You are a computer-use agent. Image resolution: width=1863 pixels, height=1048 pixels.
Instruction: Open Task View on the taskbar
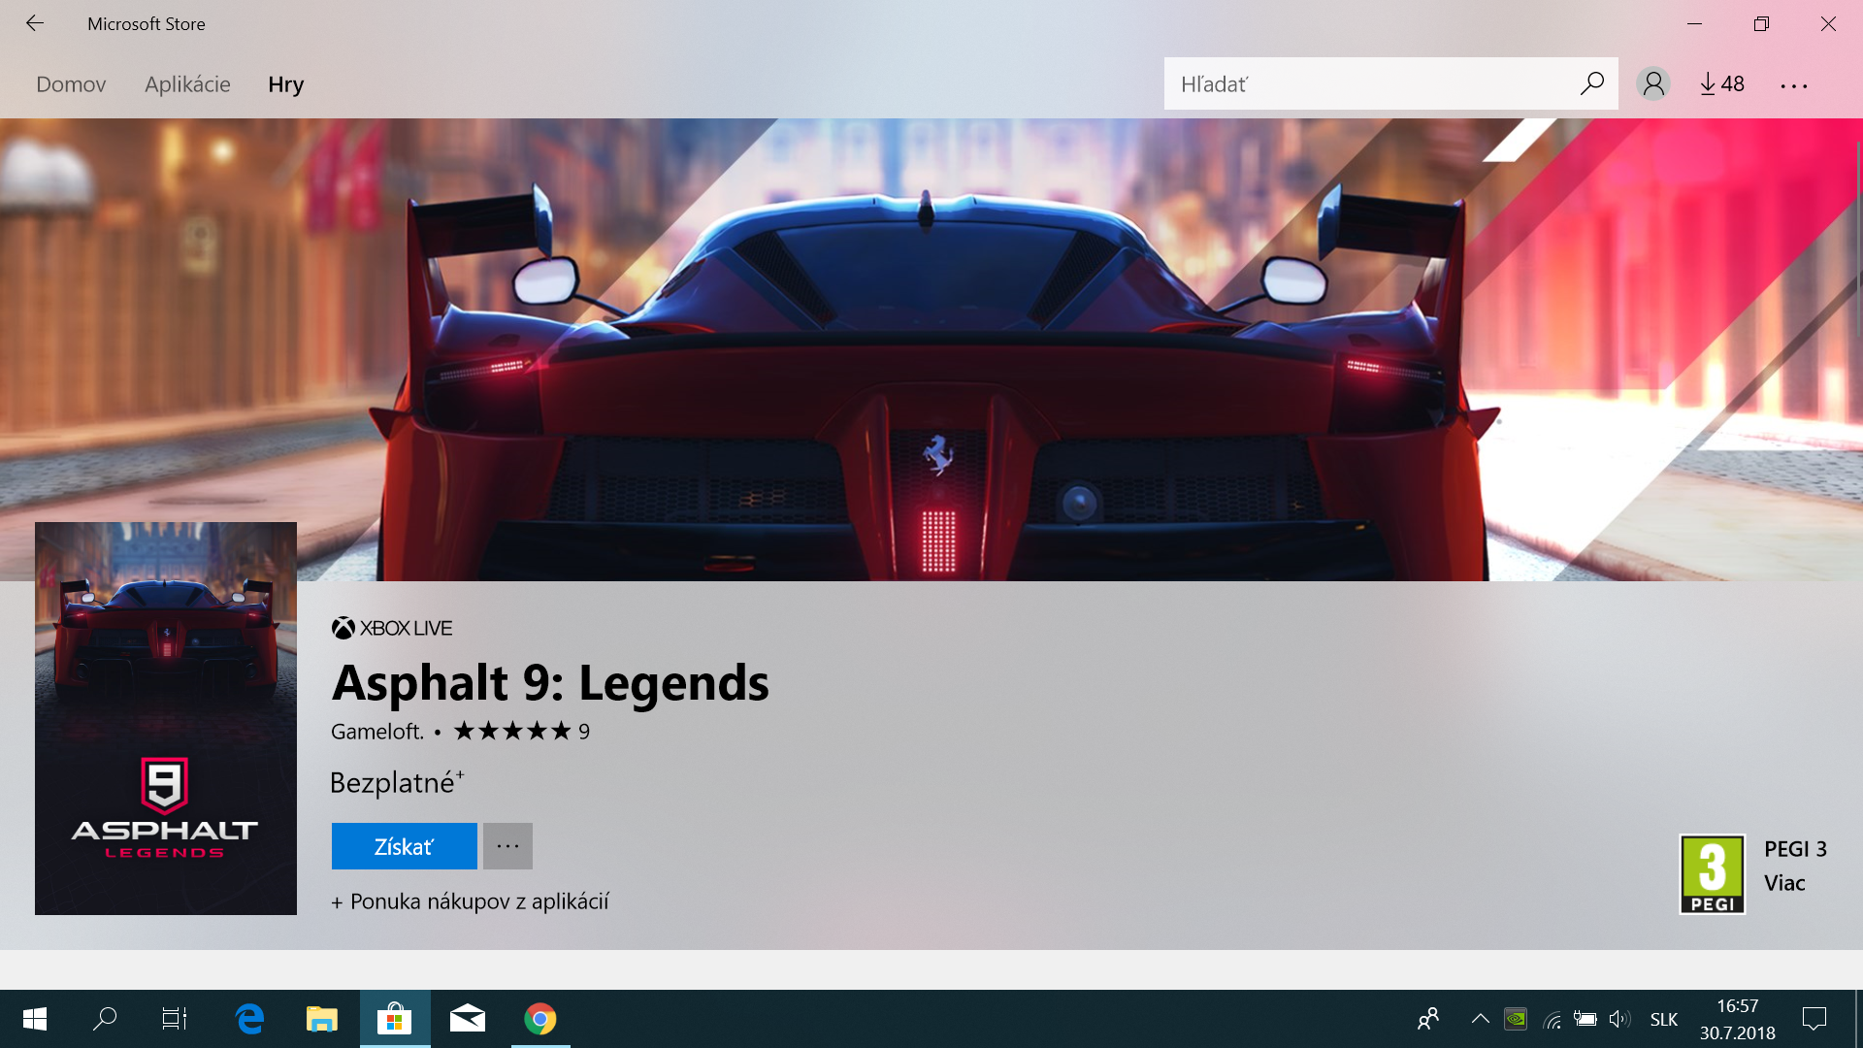(x=175, y=1019)
